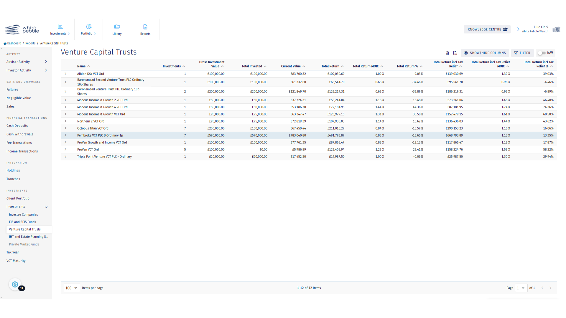Open the Portfolio top menu

pos(88,29)
